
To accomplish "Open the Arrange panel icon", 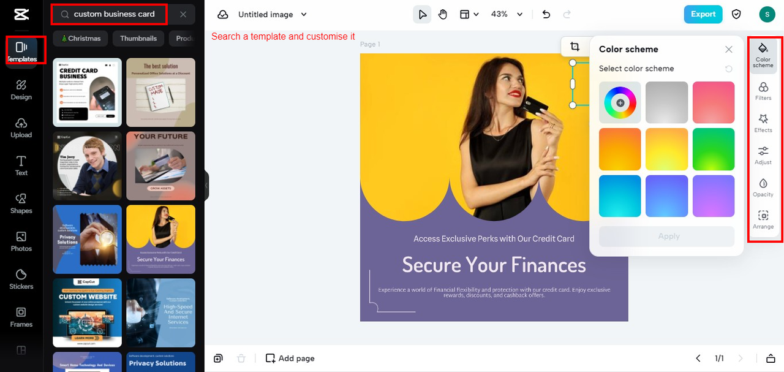I will (763, 219).
